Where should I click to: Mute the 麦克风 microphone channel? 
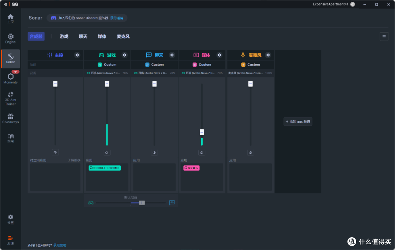tap(251, 153)
